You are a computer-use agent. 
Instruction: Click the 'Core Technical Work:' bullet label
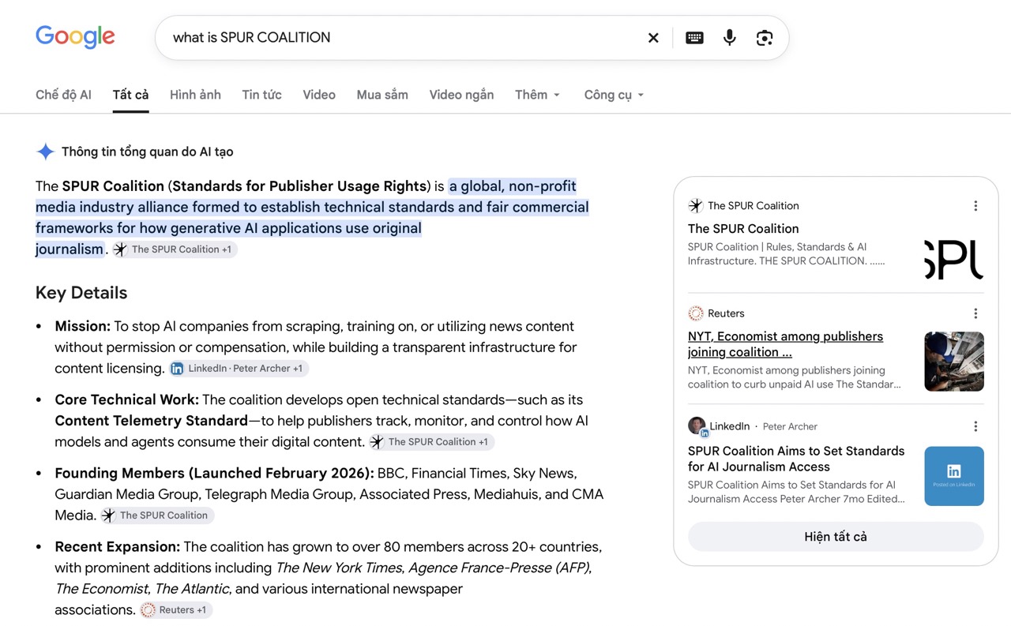pyautogui.click(x=127, y=400)
